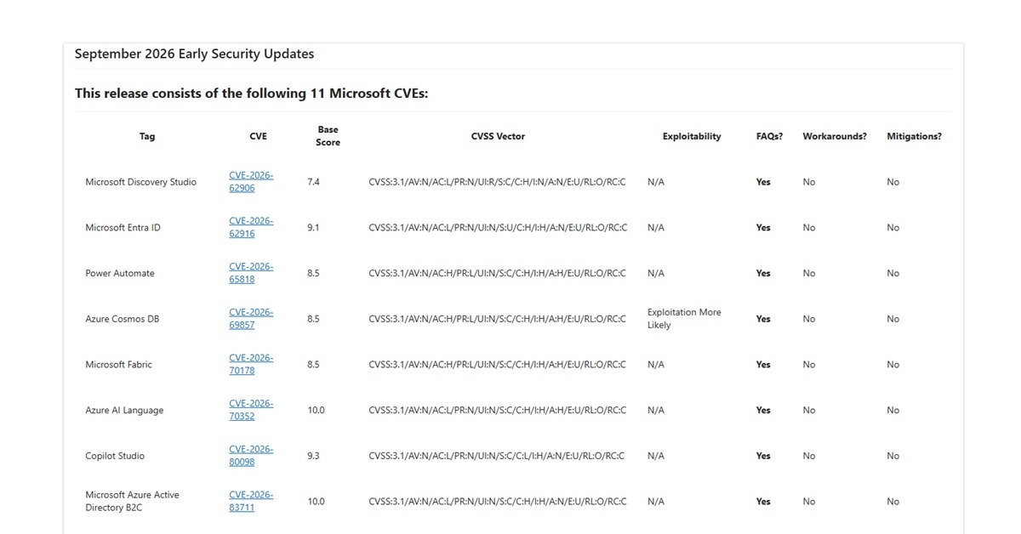The image size is (1021, 534).
Task: Click the FAQs? column header
Action: point(769,136)
